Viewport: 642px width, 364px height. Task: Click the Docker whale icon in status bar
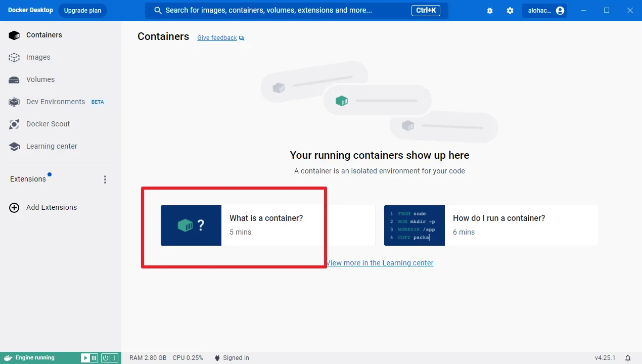point(8,358)
